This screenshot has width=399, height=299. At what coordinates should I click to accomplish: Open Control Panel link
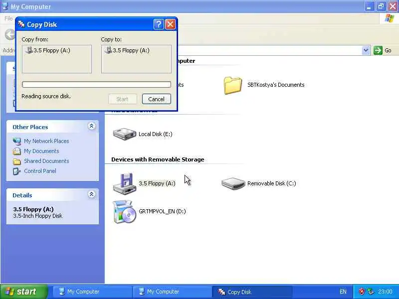(40, 171)
